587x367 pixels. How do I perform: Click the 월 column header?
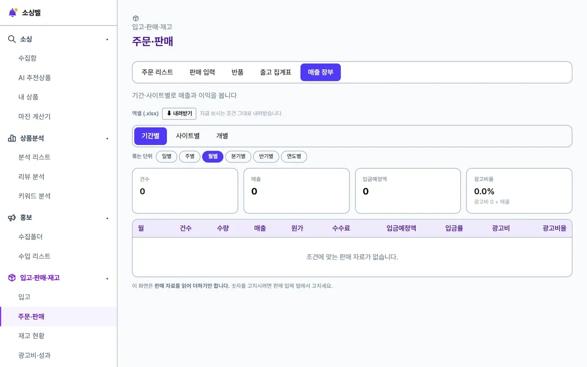click(141, 228)
